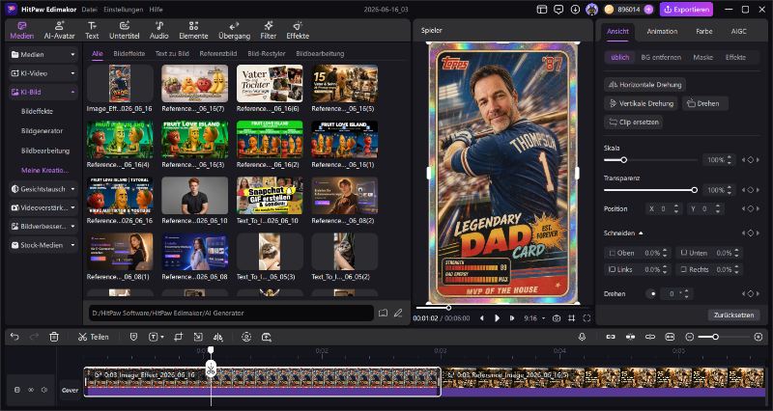Open the Text tool in top toolbar
The height and width of the screenshot is (411, 773).
(x=92, y=30)
